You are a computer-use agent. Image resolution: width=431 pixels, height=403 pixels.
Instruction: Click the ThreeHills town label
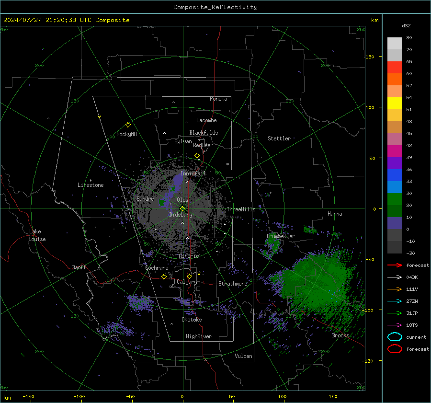241,209
